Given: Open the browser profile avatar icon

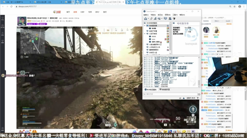Looking at the screenshot, I should click(x=239, y=6).
